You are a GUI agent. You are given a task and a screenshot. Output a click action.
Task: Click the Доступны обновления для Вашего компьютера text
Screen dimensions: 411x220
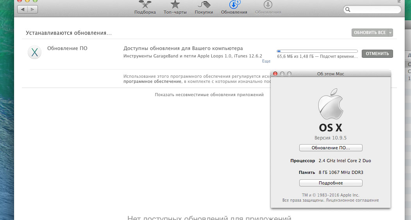click(183, 48)
